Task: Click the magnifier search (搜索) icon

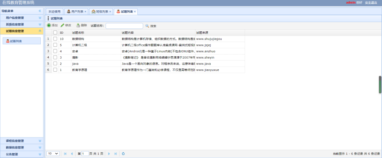Action: coord(147,26)
